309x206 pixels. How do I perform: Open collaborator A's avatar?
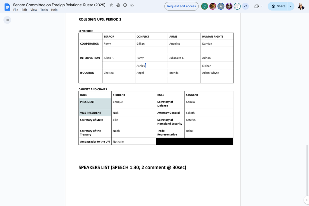pos(221,6)
